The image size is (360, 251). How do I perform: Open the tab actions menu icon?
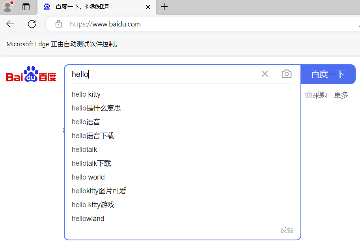click(x=26, y=7)
